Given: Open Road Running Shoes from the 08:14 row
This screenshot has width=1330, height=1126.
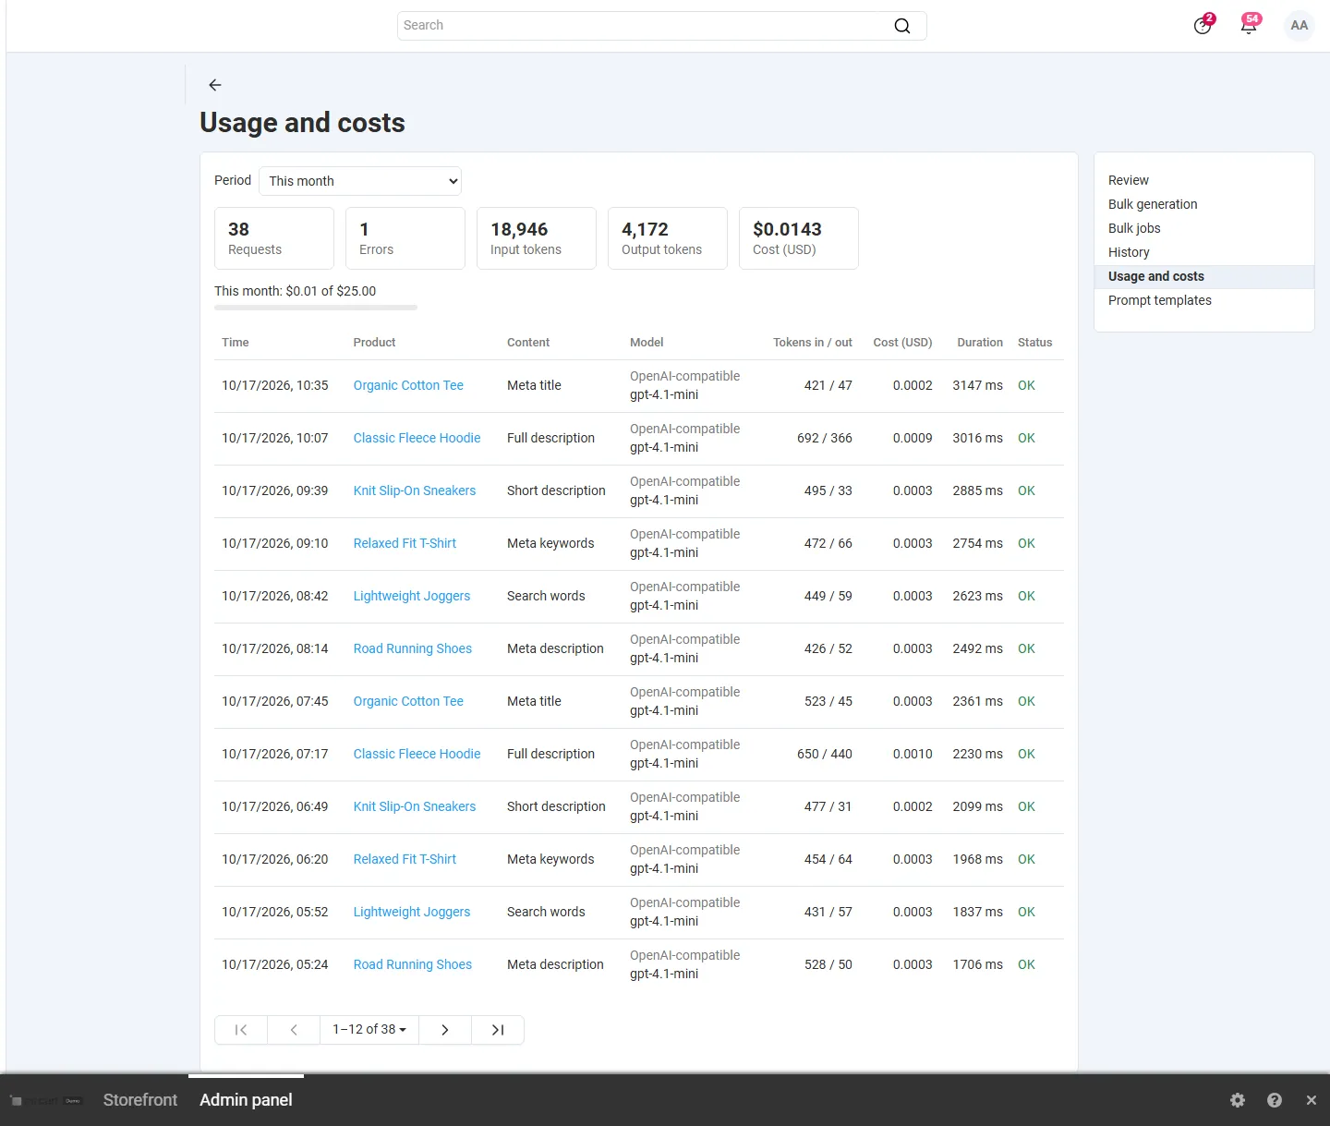Looking at the screenshot, I should [x=413, y=648].
